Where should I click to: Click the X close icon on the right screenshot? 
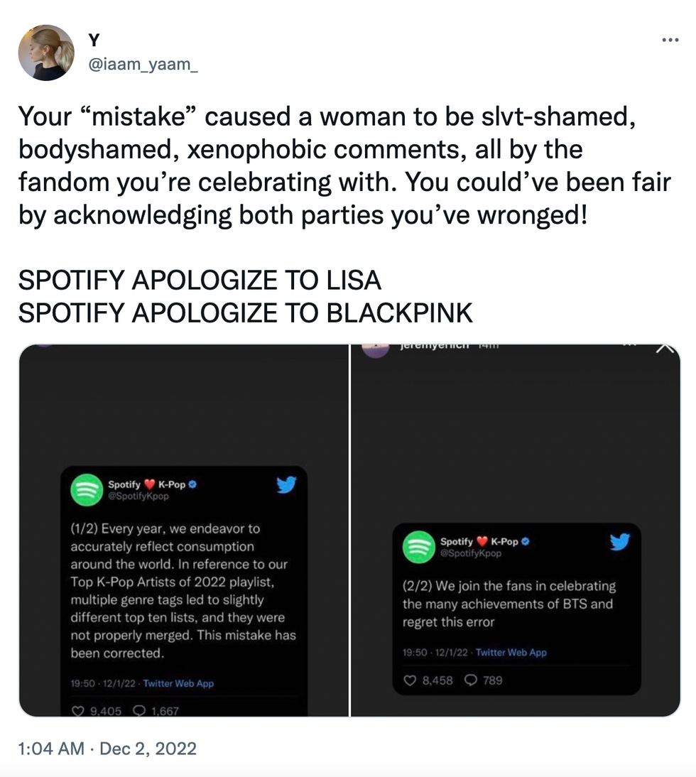[663, 348]
